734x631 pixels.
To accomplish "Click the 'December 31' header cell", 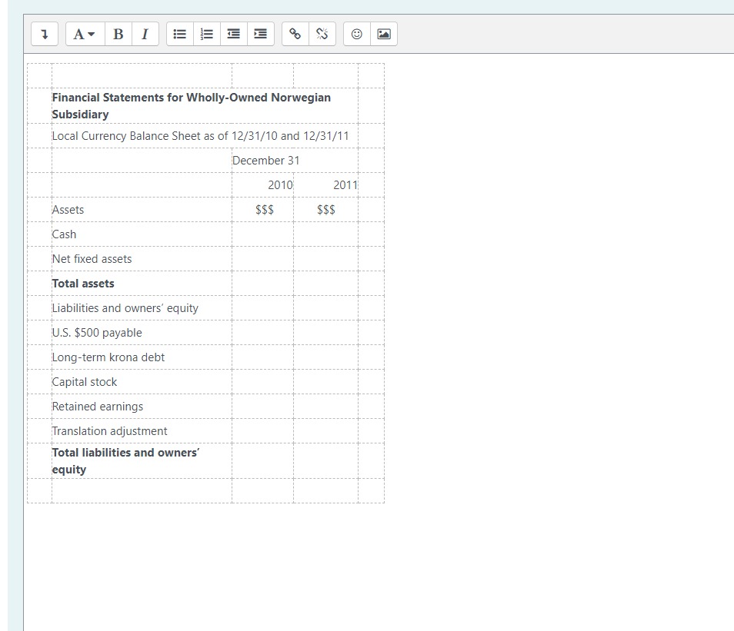I will (x=266, y=160).
